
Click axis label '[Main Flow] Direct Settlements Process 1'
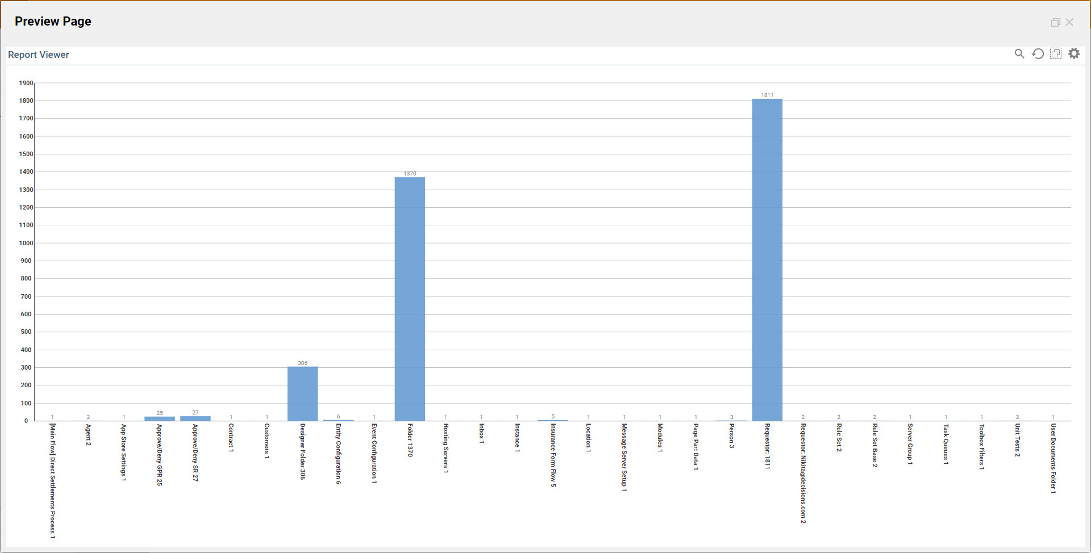point(53,481)
